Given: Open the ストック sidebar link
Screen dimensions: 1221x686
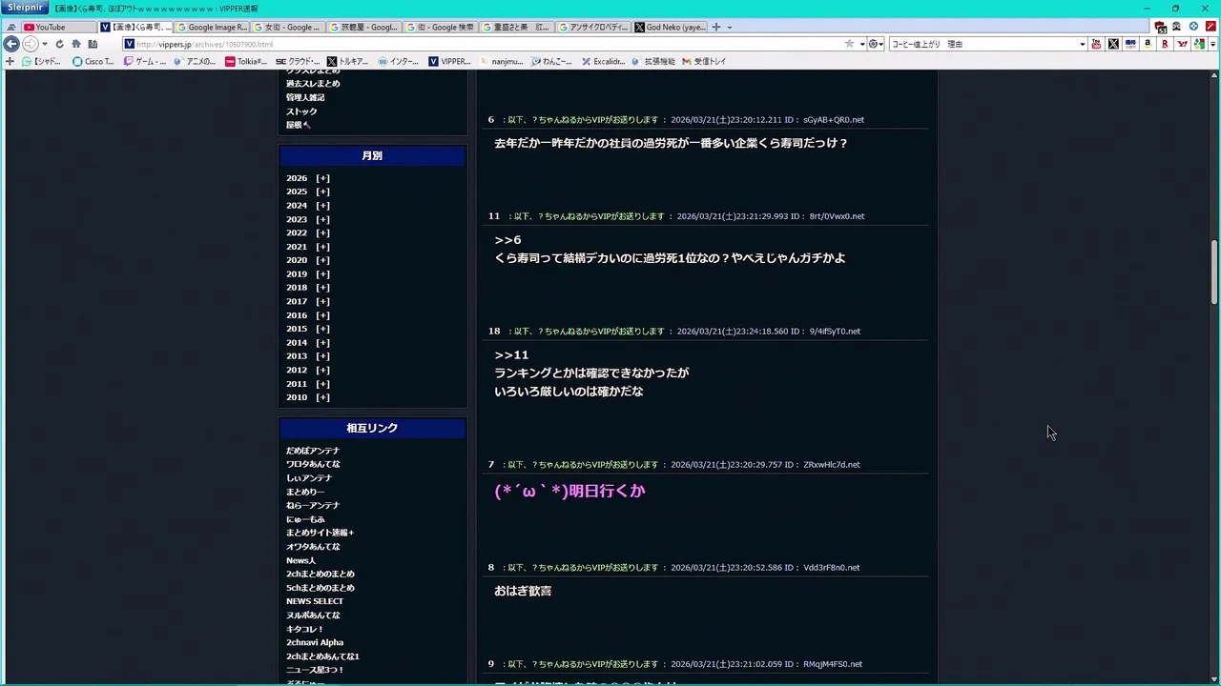Looking at the screenshot, I should click(x=301, y=111).
